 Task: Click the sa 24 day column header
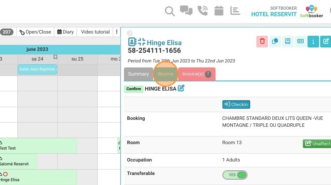(x=37, y=59)
